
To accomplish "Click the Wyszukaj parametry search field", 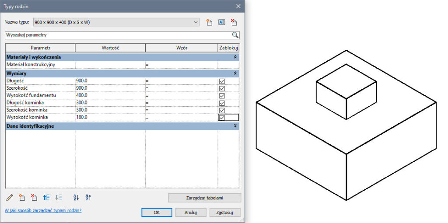I will point(117,35).
